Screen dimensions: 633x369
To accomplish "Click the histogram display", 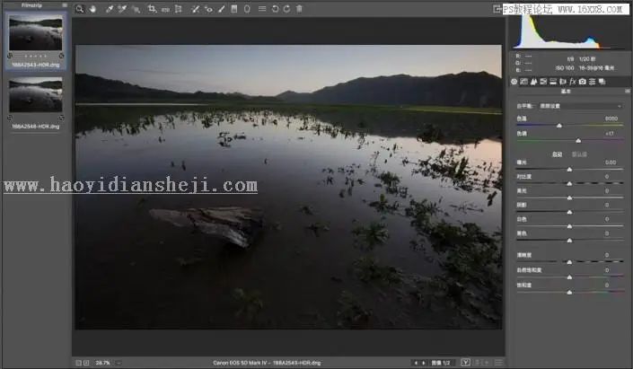I will pos(569,32).
